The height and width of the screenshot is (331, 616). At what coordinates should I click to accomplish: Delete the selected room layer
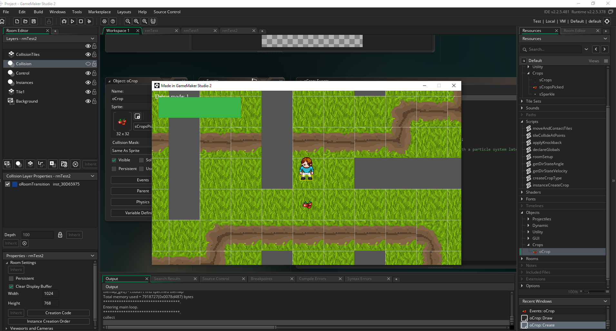click(x=75, y=164)
